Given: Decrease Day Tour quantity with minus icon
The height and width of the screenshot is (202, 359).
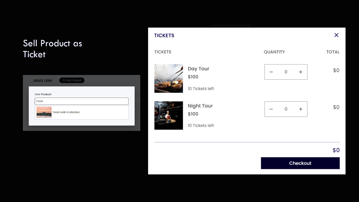Looking at the screenshot, I should 271,72.
